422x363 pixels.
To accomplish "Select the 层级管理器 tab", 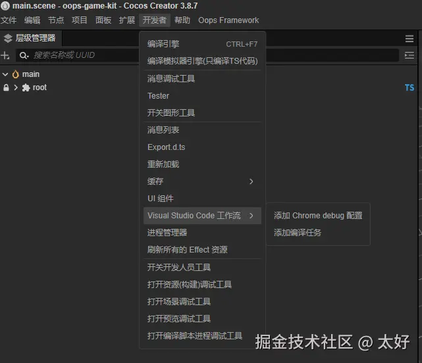I will click(31, 38).
